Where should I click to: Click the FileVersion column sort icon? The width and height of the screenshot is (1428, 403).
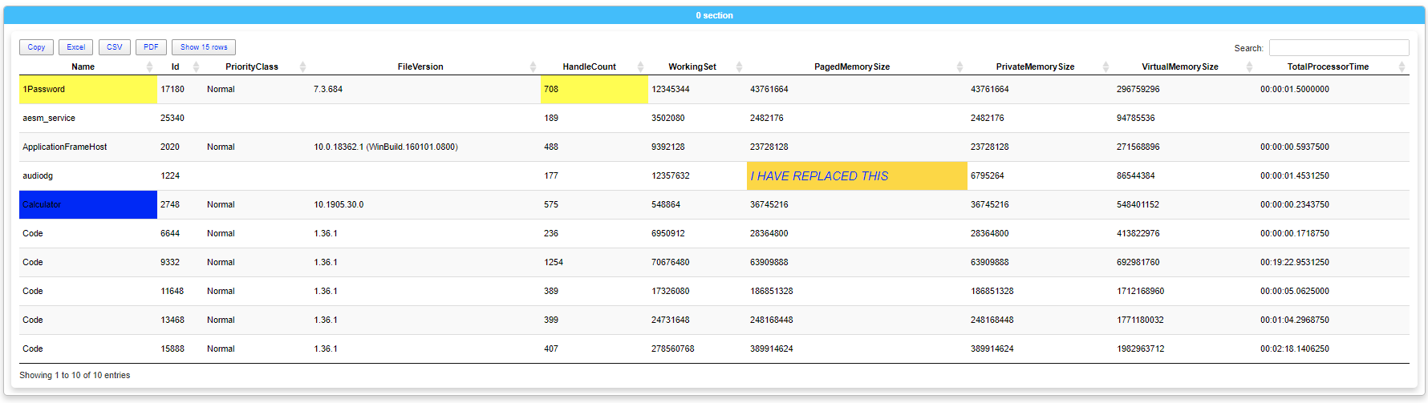(533, 66)
